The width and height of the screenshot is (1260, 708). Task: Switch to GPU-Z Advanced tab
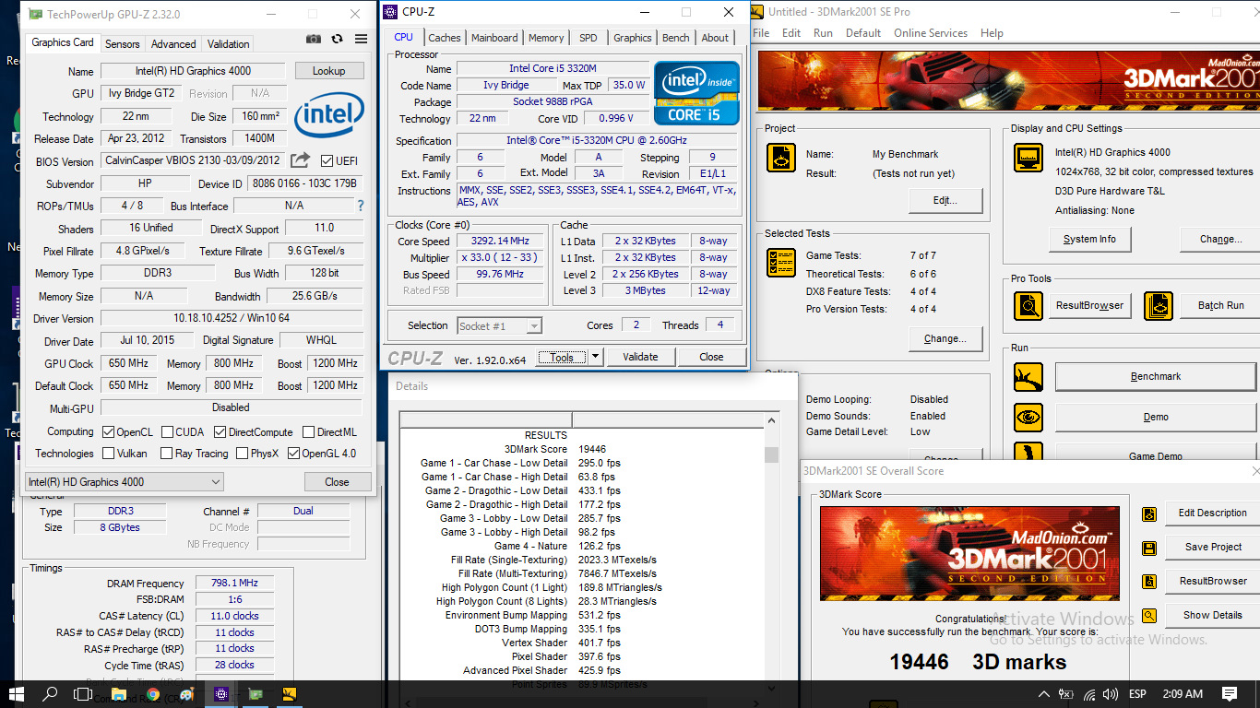pyautogui.click(x=173, y=43)
